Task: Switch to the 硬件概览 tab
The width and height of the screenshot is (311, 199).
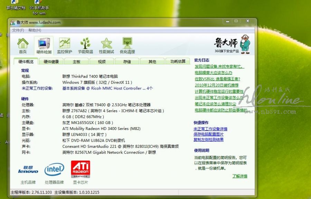Action: pos(26,61)
